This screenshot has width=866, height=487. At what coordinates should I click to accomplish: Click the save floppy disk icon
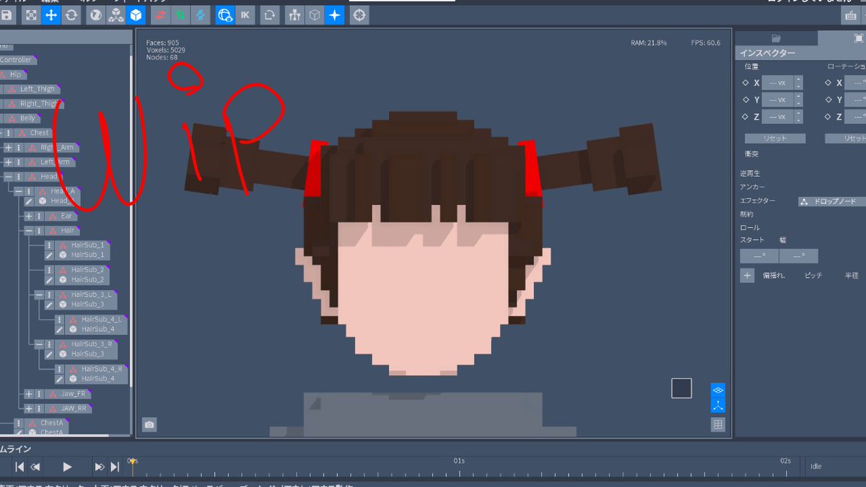click(6, 14)
